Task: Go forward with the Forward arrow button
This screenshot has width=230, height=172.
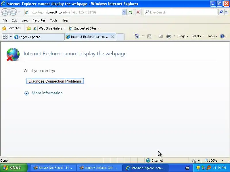Action: 13,12
